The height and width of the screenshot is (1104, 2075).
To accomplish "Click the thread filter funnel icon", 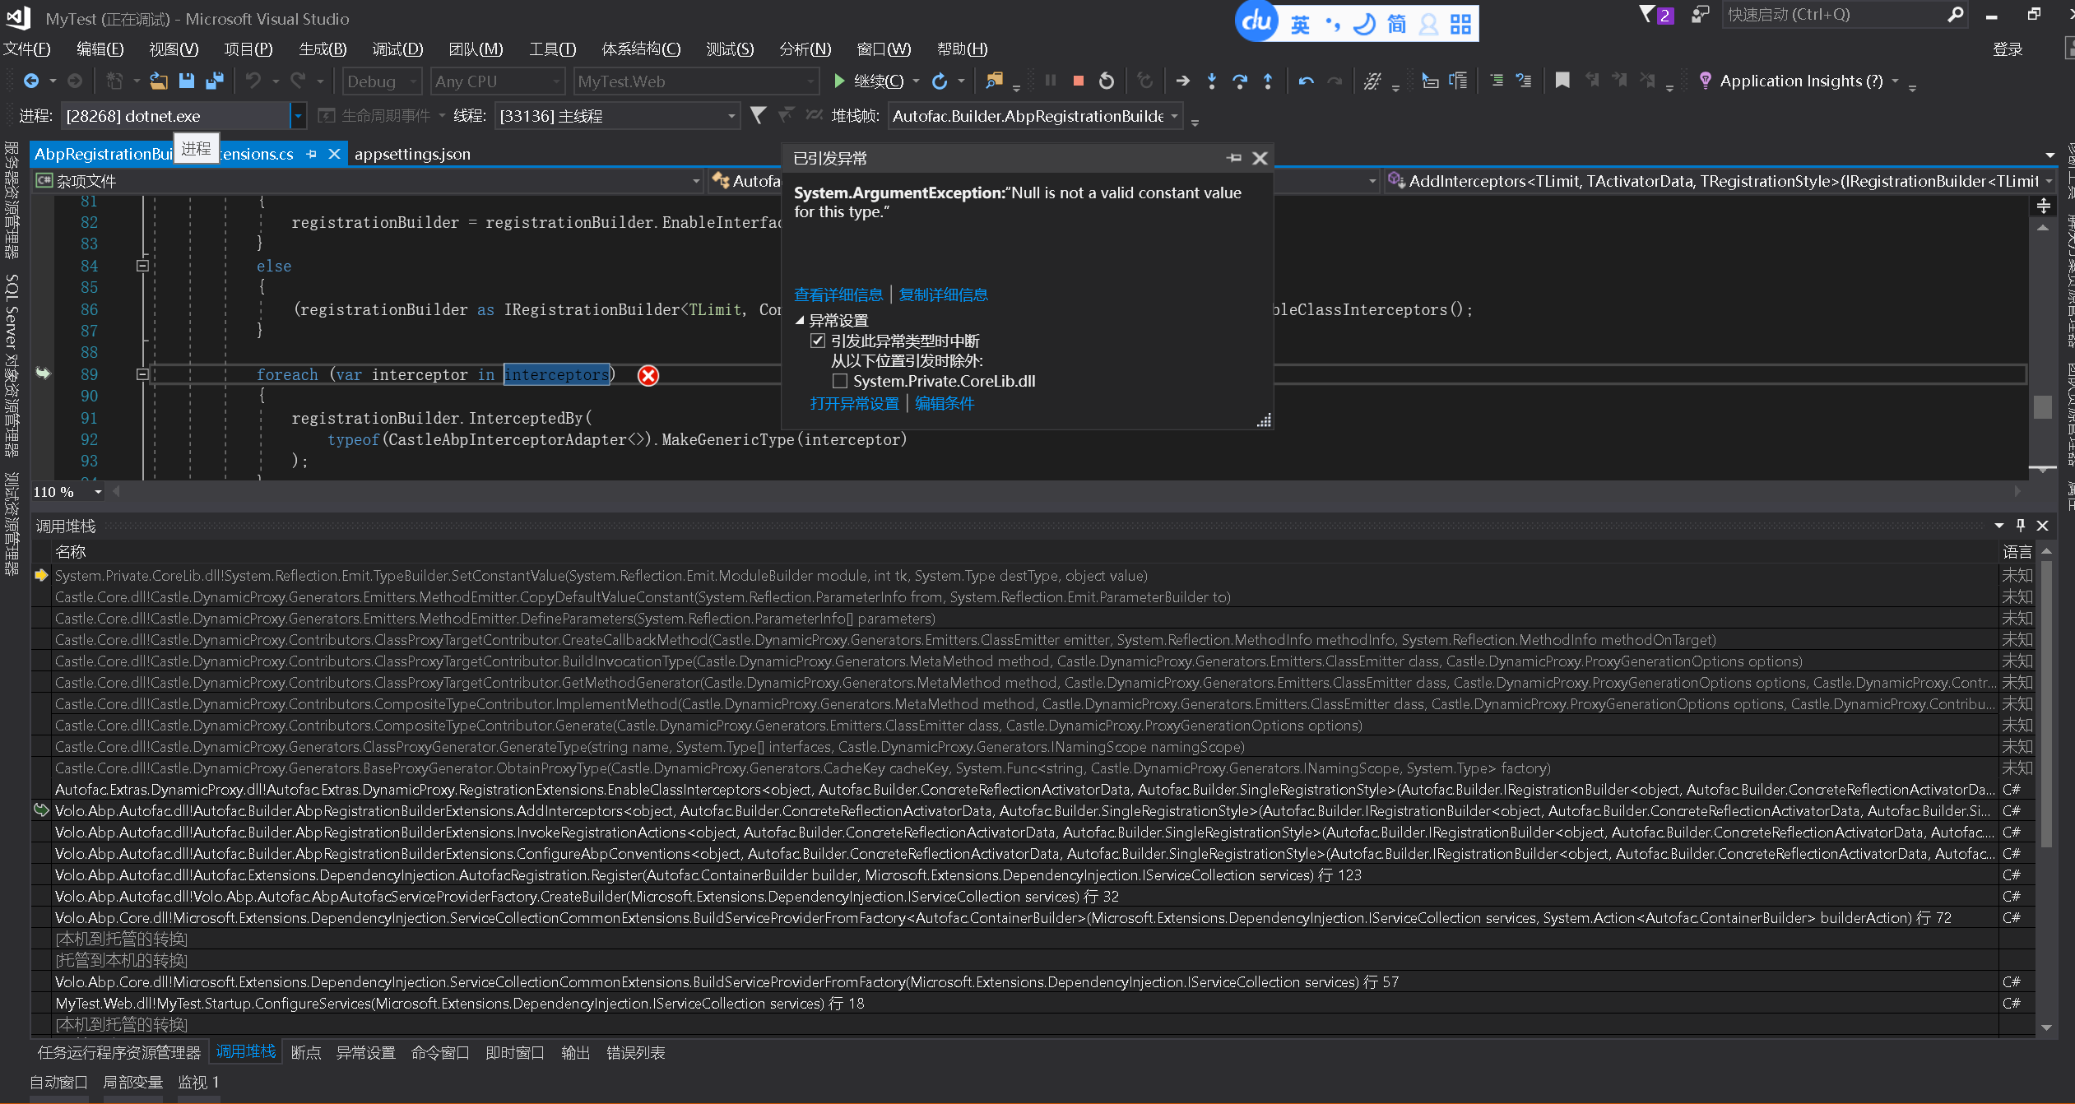I will 758,116.
